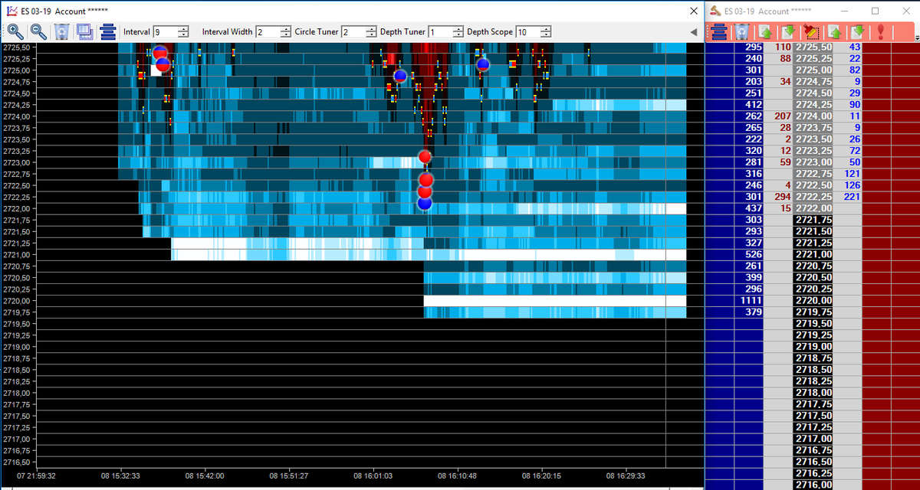
Task: Click the red brush clear icon
Action: (811, 31)
